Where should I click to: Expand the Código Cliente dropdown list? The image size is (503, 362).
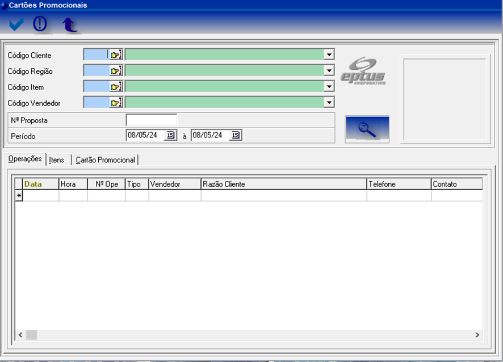click(328, 55)
